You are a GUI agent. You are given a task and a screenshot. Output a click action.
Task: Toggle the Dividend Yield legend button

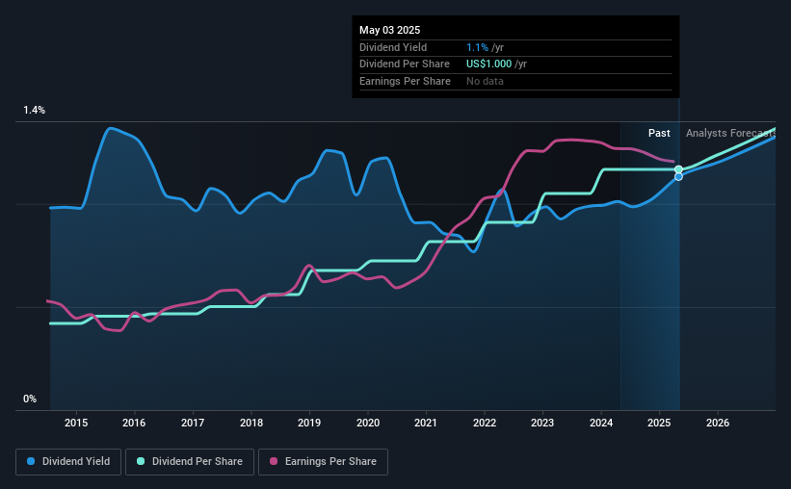[x=68, y=462]
